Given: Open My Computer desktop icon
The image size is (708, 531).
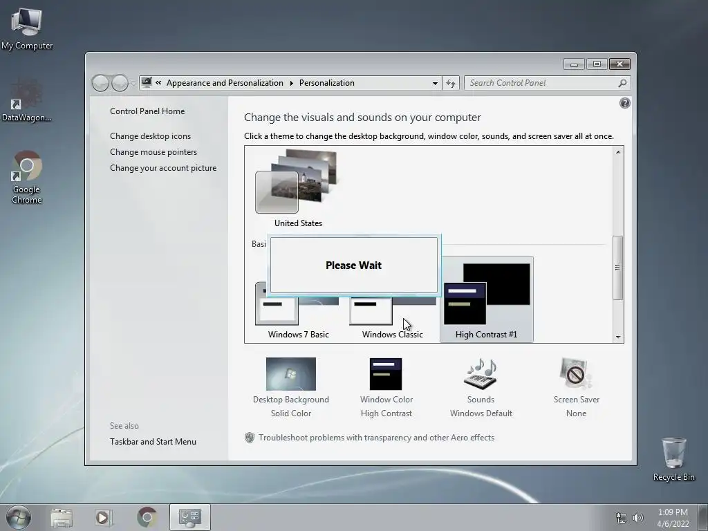Looking at the screenshot, I should click(x=27, y=29).
